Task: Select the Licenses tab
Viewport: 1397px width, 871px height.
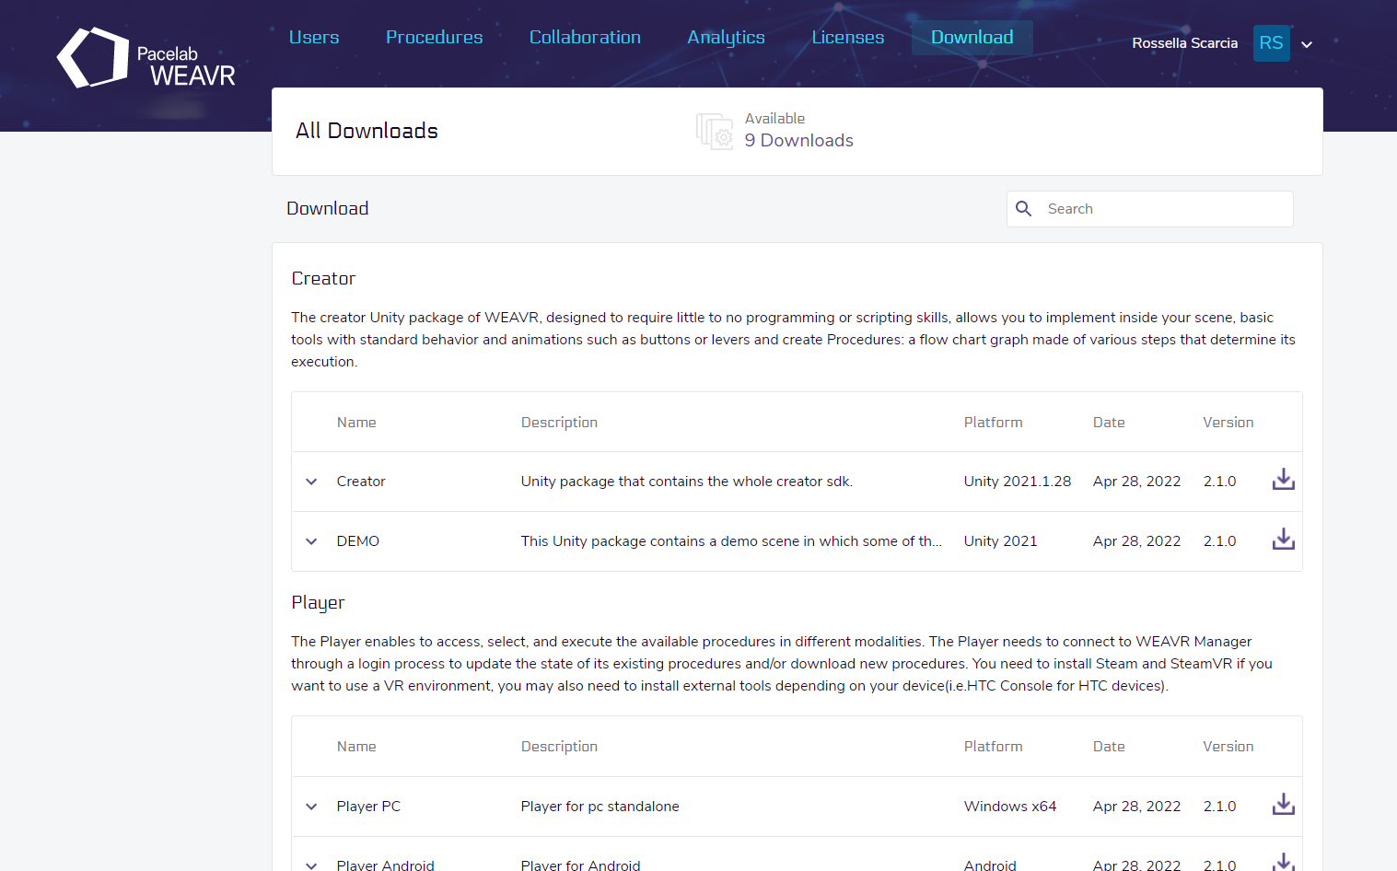Action: click(847, 37)
